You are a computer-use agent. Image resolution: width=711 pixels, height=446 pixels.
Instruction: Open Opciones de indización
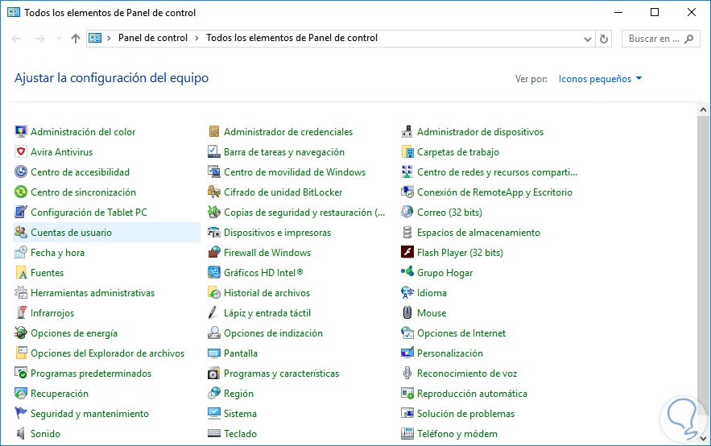273,333
